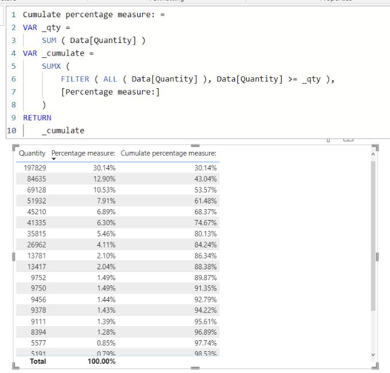Click the 95.61% cumulate cell

click(x=205, y=321)
